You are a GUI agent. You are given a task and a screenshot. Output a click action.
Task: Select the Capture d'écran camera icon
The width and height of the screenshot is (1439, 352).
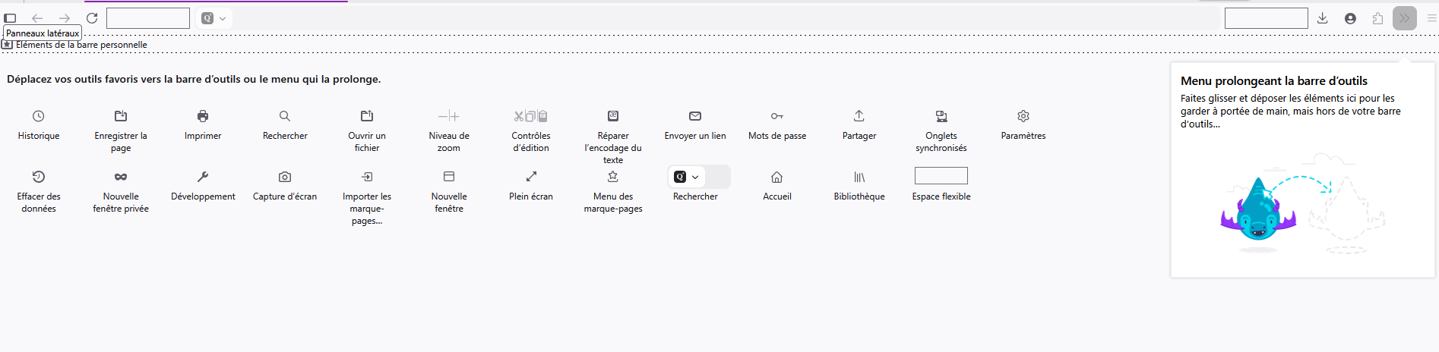coord(285,177)
